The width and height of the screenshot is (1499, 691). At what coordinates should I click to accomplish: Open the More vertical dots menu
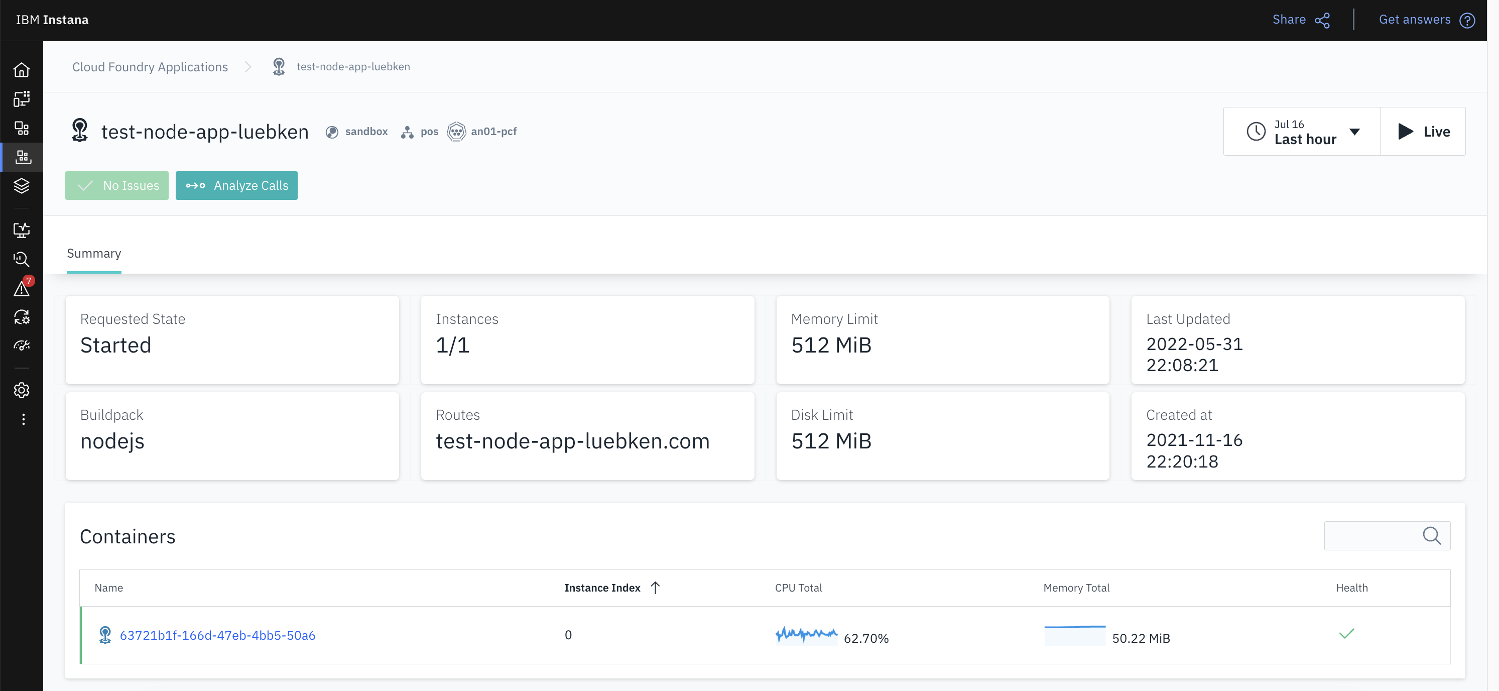tap(23, 419)
